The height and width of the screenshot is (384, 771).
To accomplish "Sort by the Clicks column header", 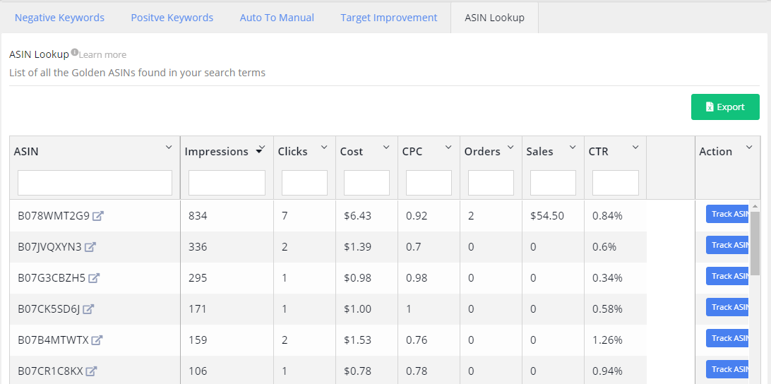I will 292,152.
